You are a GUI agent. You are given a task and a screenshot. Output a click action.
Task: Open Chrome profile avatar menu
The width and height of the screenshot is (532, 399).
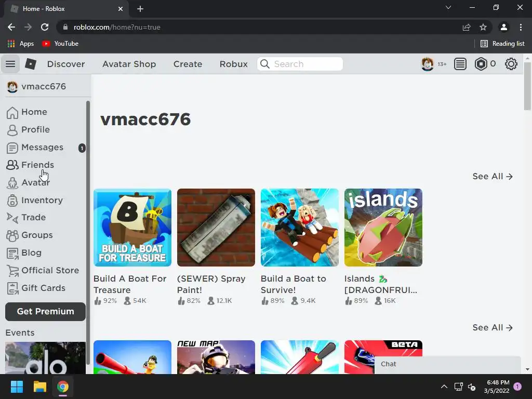[x=504, y=27]
